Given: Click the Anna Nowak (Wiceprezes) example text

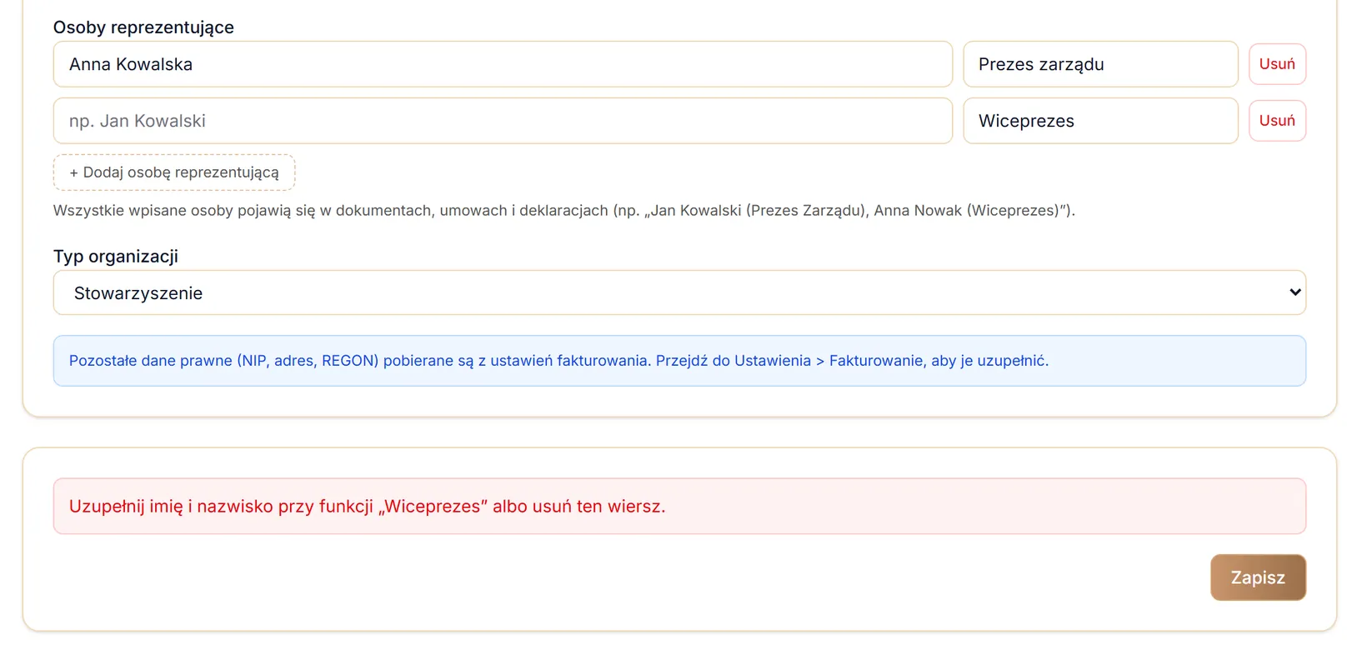Looking at the screenshot, I should click(966, 211).
